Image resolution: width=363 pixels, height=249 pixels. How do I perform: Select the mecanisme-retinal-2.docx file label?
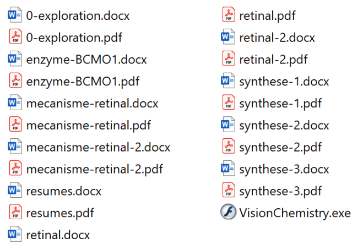tap(98, 147)
